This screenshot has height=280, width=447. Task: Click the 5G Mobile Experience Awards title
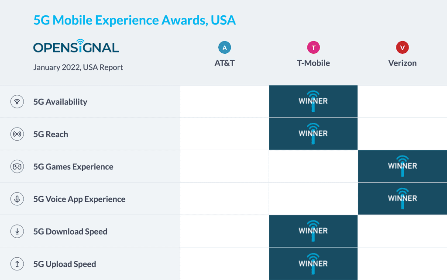(x=134, y=20)
